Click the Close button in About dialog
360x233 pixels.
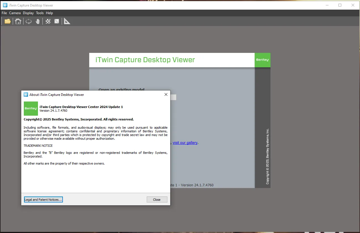(x=157, y=200)
